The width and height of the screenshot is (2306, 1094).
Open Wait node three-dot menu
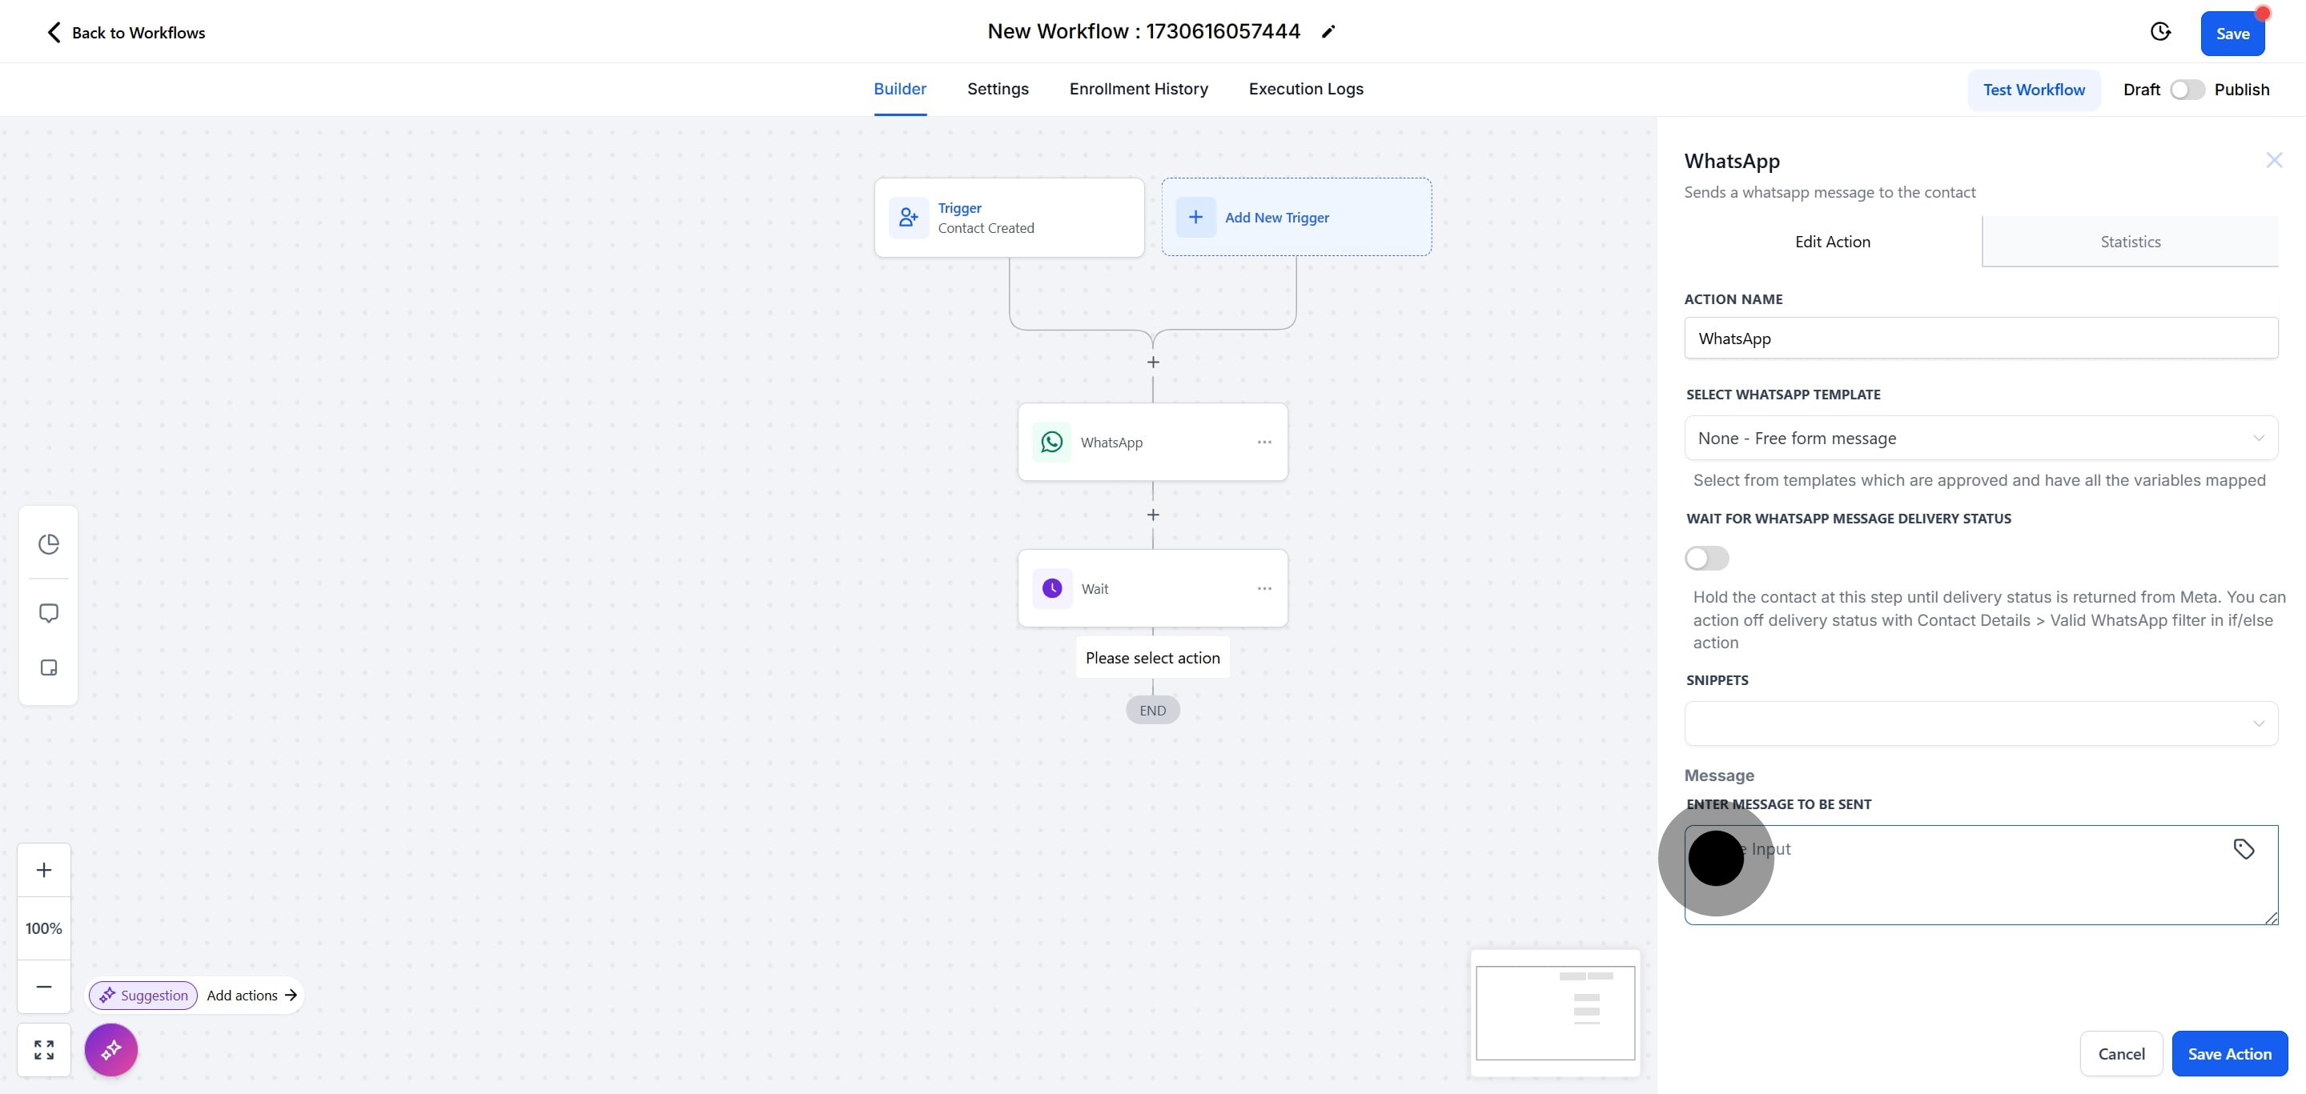point(1264,588)
